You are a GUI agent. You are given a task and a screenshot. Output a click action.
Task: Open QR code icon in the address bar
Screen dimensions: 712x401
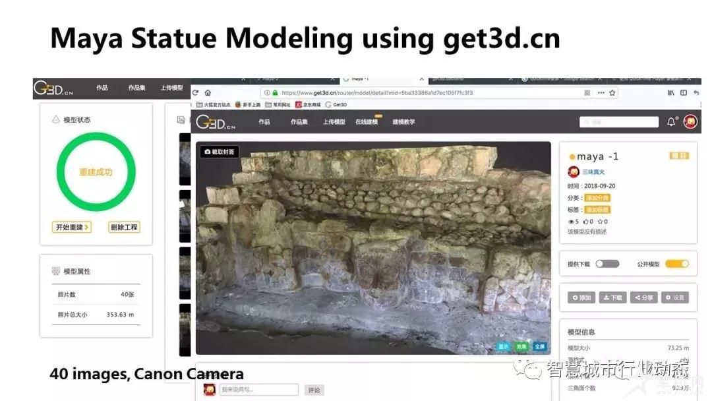click(587, 92)
